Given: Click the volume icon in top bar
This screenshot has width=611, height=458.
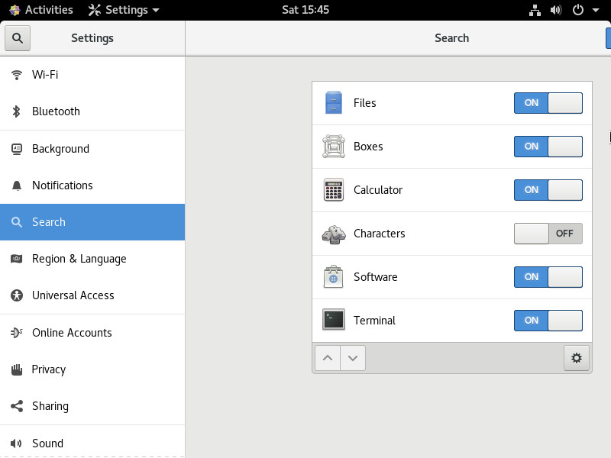Looking at the screenshot, I should (556, 10).
